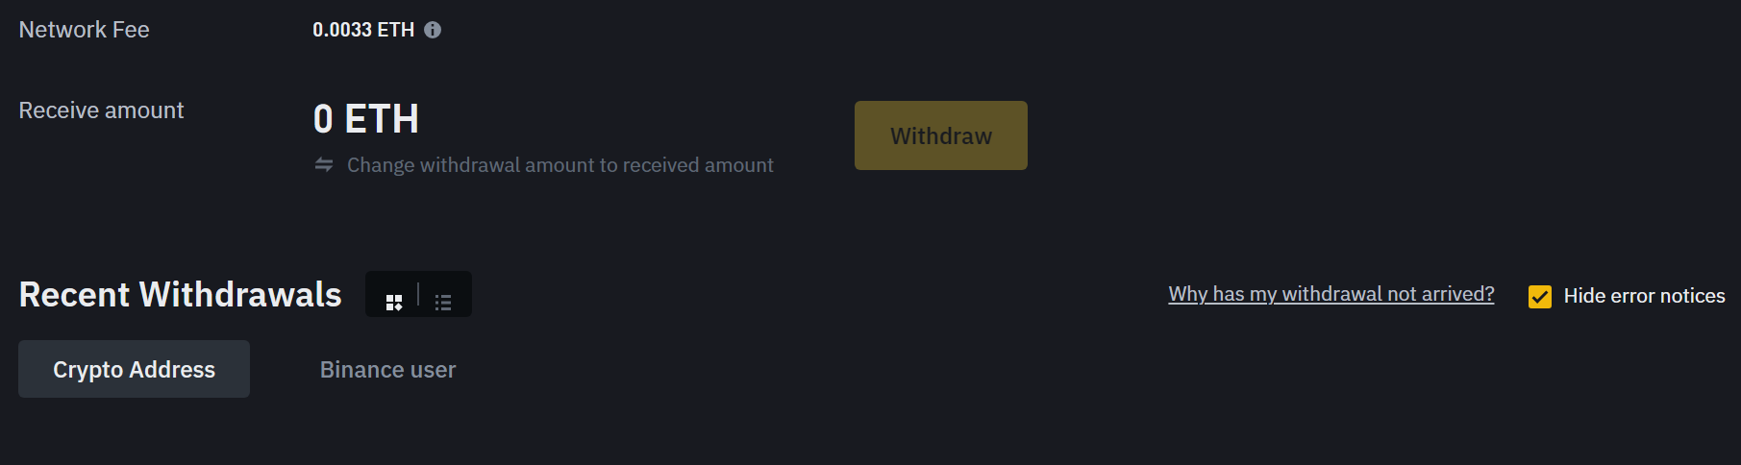The width and height of the screenshot is (1741, 465).
Task: Open the Binance user tab
Action: [x=387, y=370]
